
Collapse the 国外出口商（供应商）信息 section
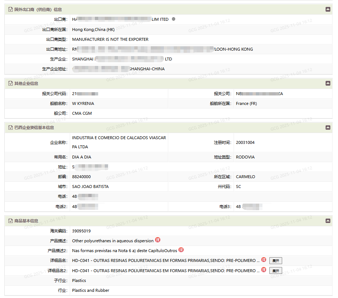328,9
